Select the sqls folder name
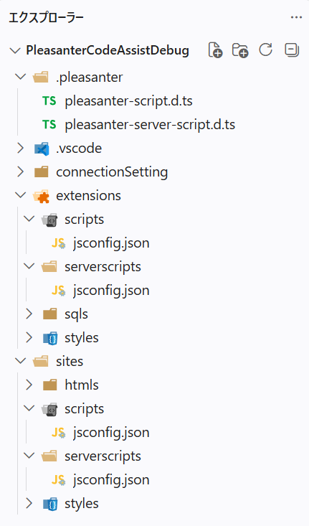This screenshot has width=309, height=526. click(77, 314)
